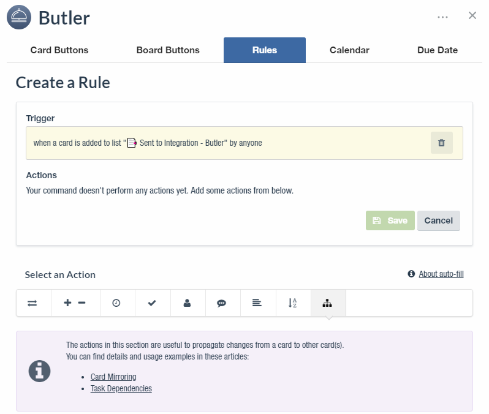Click the Cancel button
This screenshot has width=489, height=414.
(439, 220)
